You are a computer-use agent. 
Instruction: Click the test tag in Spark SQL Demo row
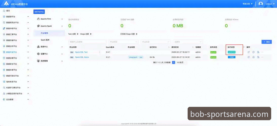pyautogui.click(x=141, y=57)
